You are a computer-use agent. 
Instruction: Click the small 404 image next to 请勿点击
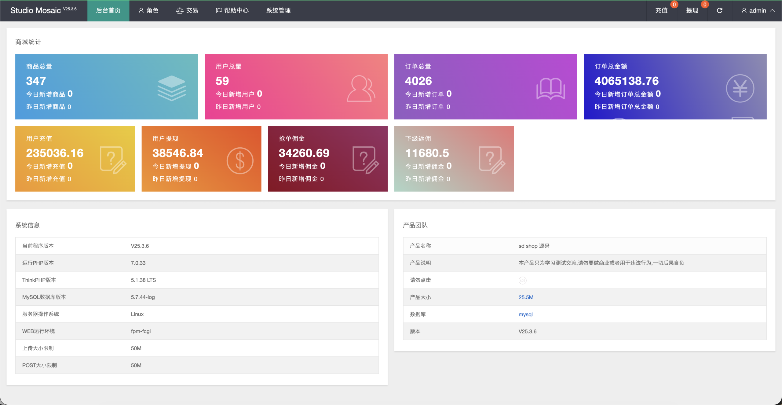coord(523,280)
